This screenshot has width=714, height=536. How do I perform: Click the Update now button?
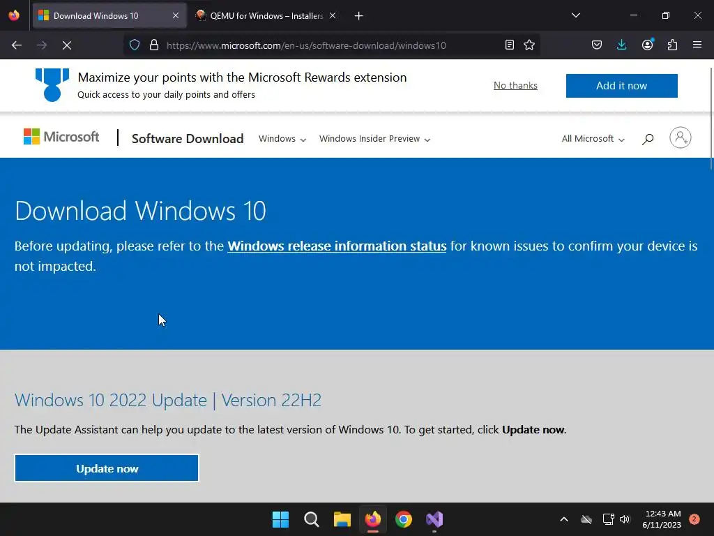107,468
